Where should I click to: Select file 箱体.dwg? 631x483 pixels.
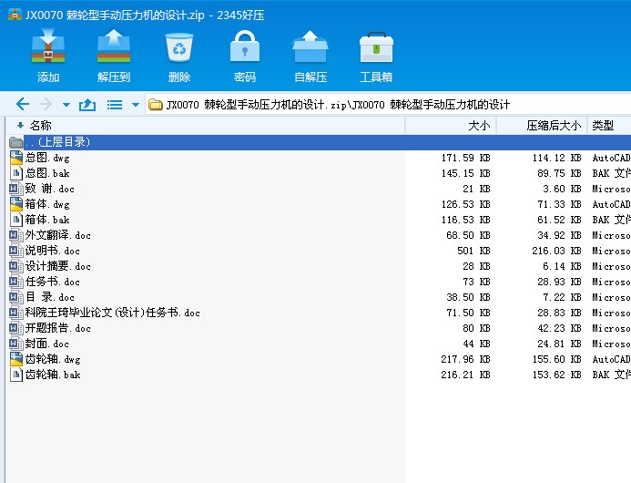[47, 204]
